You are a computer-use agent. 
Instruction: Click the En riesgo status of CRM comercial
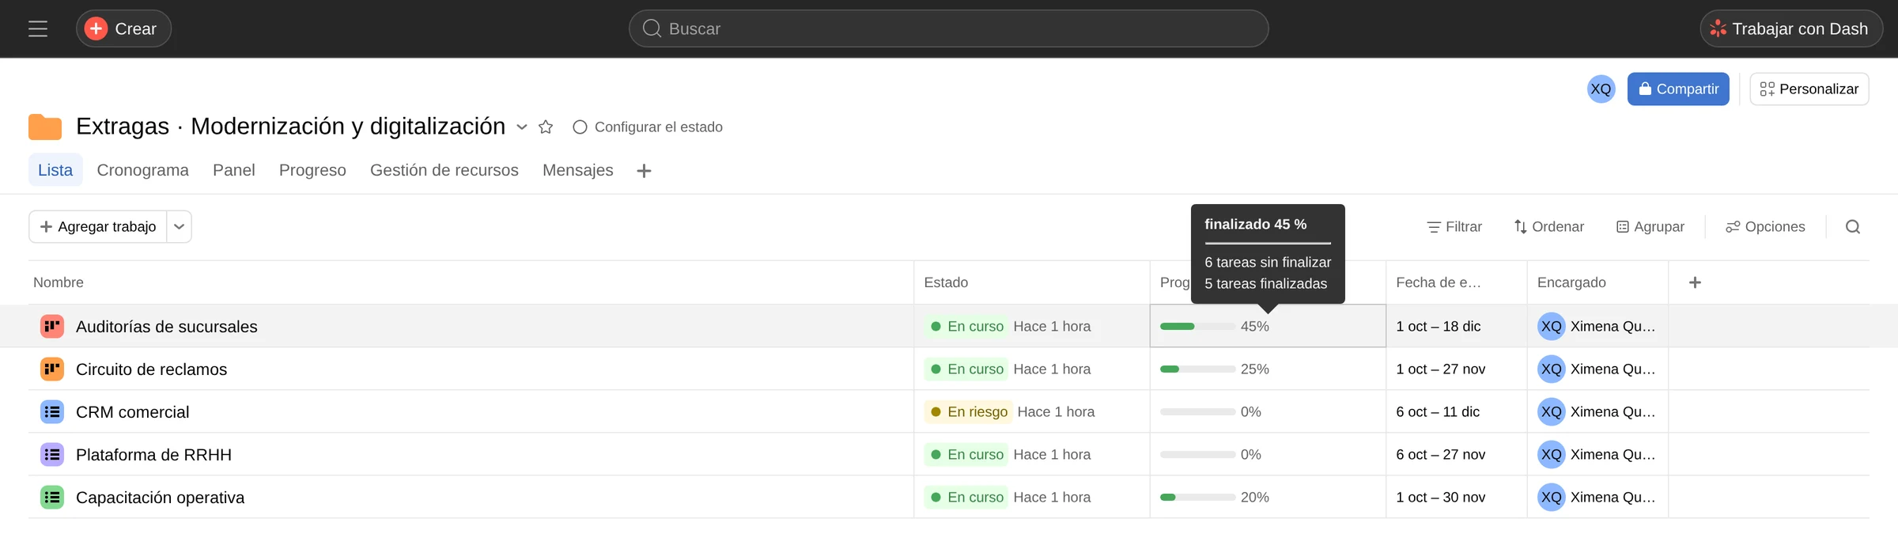click(969, 411)
